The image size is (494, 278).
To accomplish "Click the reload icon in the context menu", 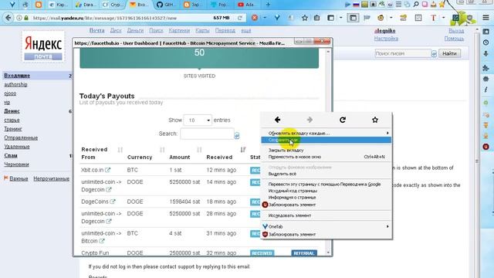I will click(343, 120).
